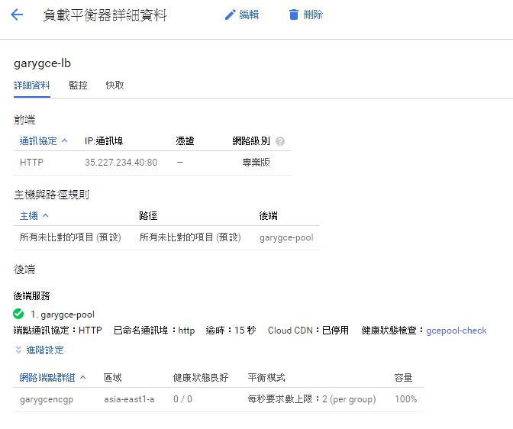This screenshot has height=429, width=513.
Task: Click the 網路級別 column header
Action: tap(251, 141)
